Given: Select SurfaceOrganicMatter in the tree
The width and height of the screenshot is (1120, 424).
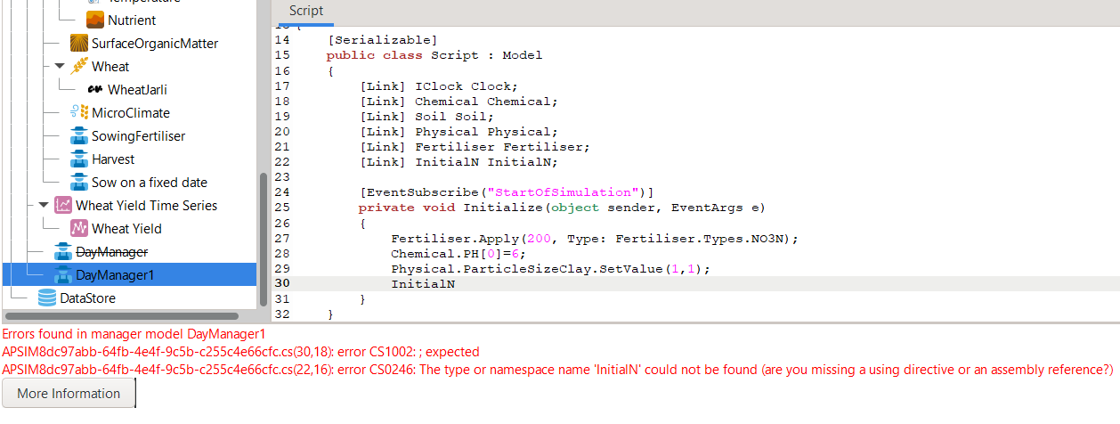Looking at the screenshot, I should 155,43.
